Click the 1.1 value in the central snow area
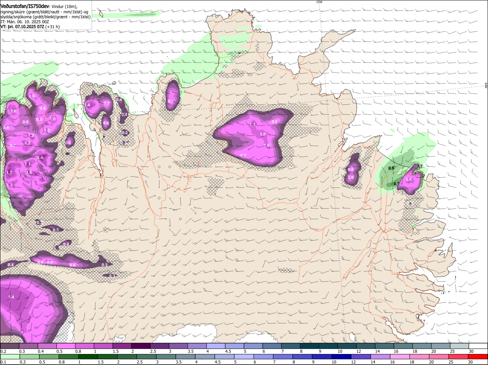Screen dimensions: 488x365 pos(252,125)
